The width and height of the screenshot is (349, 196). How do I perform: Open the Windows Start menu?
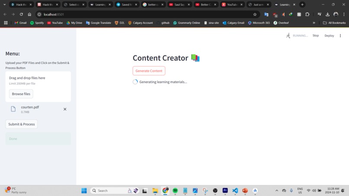[x=84, y=191]
